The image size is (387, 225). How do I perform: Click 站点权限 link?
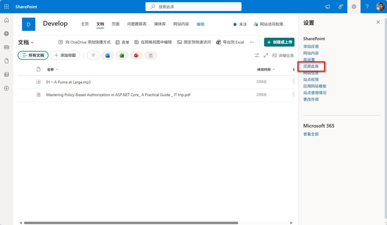311,80
